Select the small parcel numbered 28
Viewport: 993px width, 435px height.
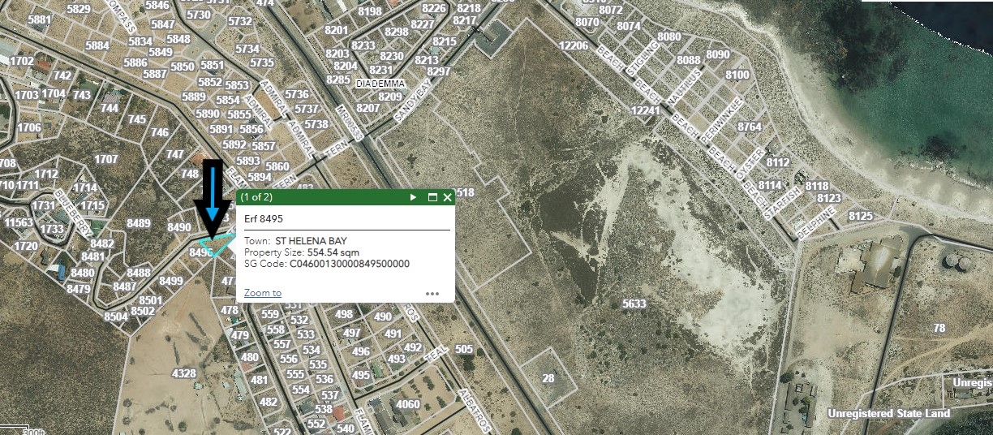[x=548, y=378]
